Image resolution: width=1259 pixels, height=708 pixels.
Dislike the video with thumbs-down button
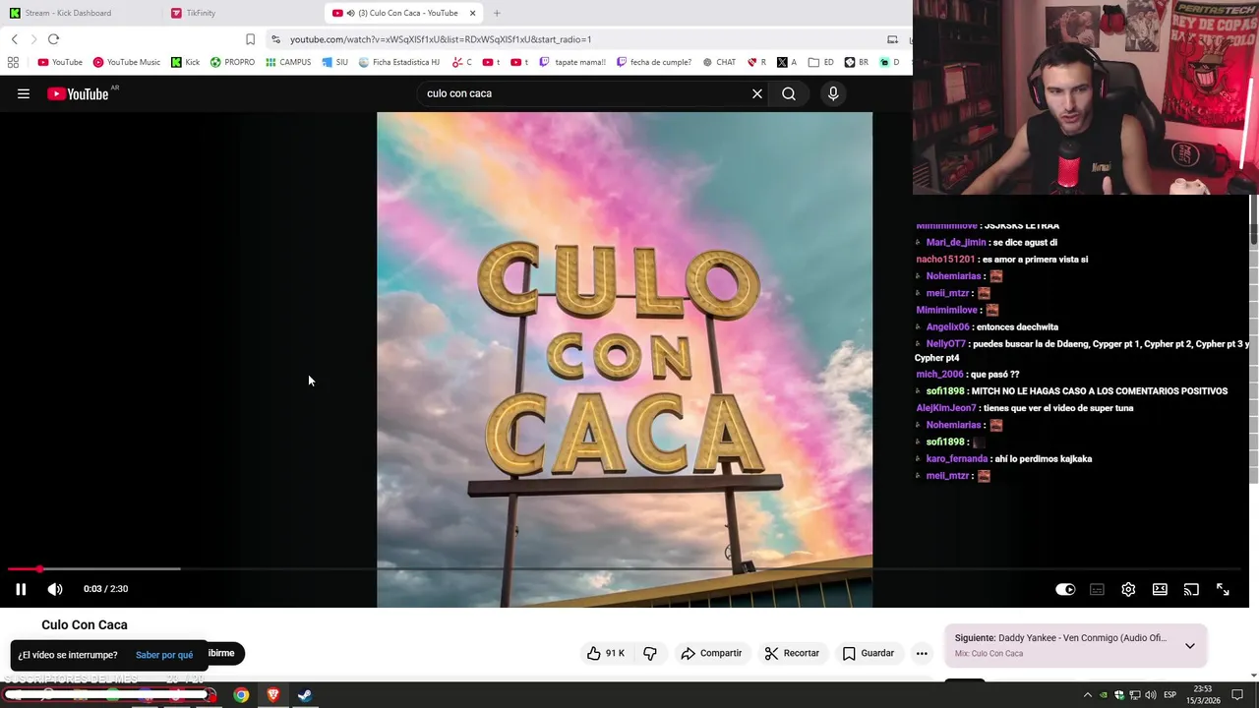click(650, 653)
